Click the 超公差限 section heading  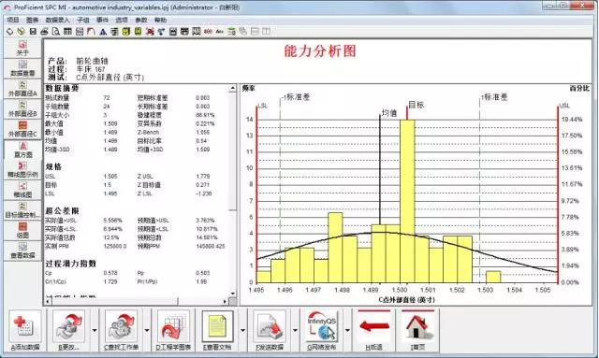pyautogui.click(x=63, y=210)
